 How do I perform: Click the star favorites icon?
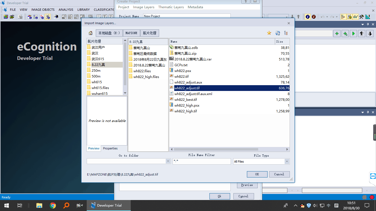tap(269, 33)
